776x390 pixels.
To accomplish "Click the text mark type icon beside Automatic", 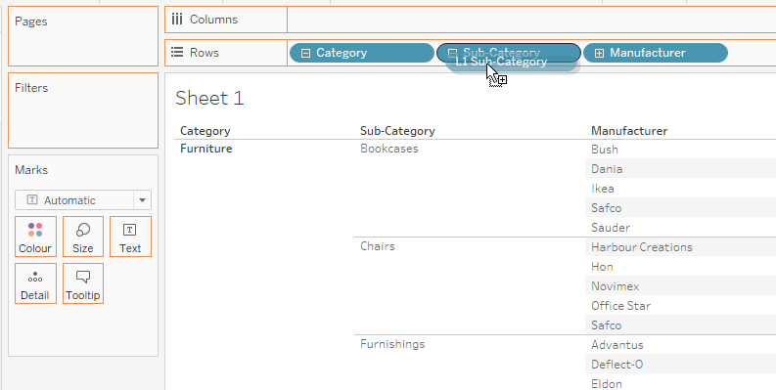I will [32, 200].
